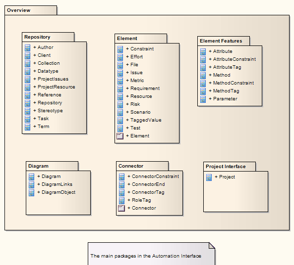Select the icon next to Parameter
The width and height of the screenshot is (294, 265).
click(203, 99)
